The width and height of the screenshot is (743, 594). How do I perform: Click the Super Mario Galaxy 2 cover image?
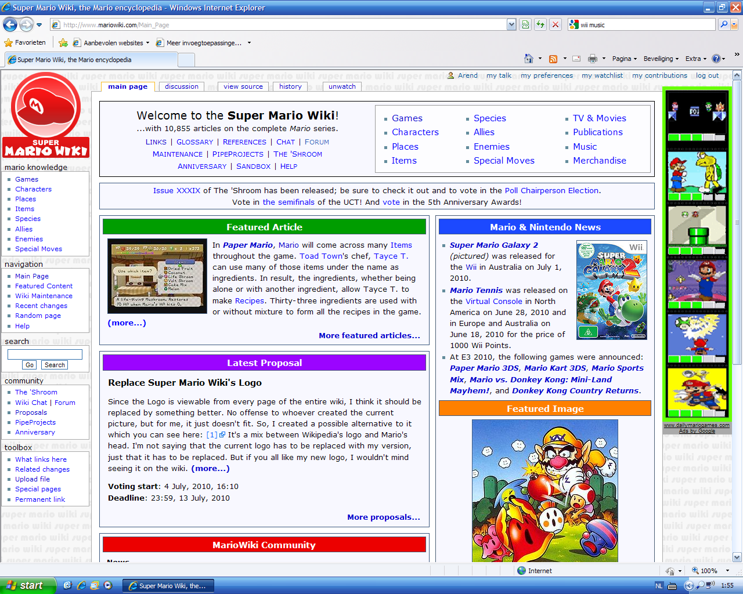point(611,291)
